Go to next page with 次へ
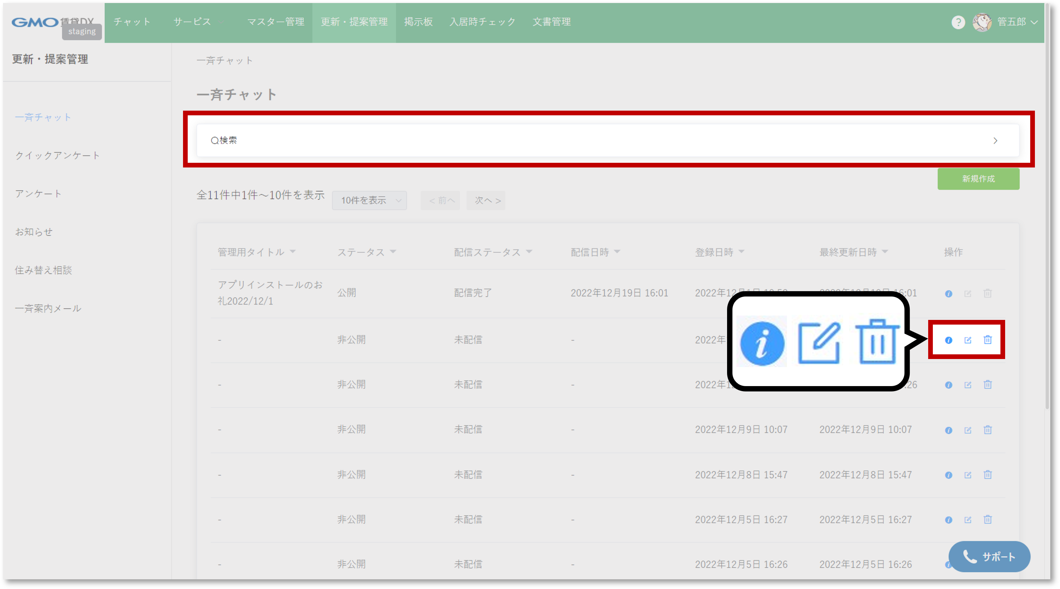 click(485, 200)
